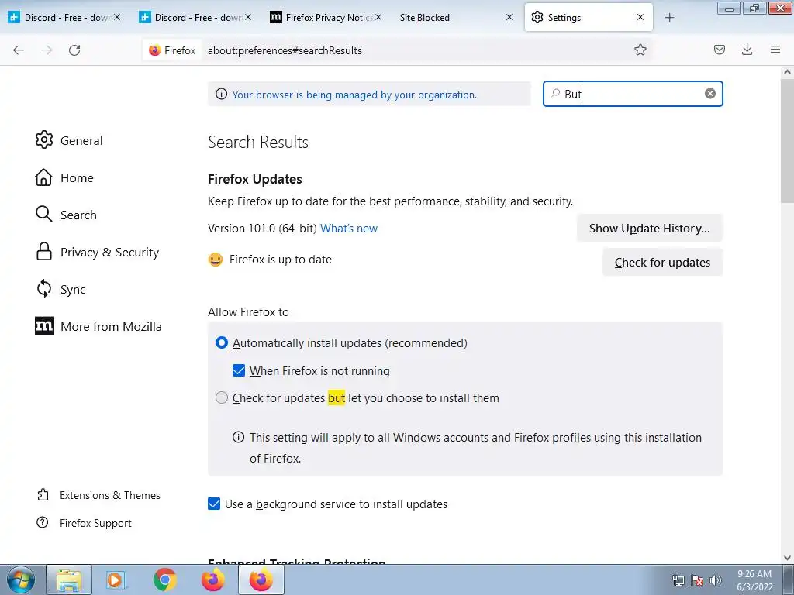Open a new tab with plus button

click(669, 18)
